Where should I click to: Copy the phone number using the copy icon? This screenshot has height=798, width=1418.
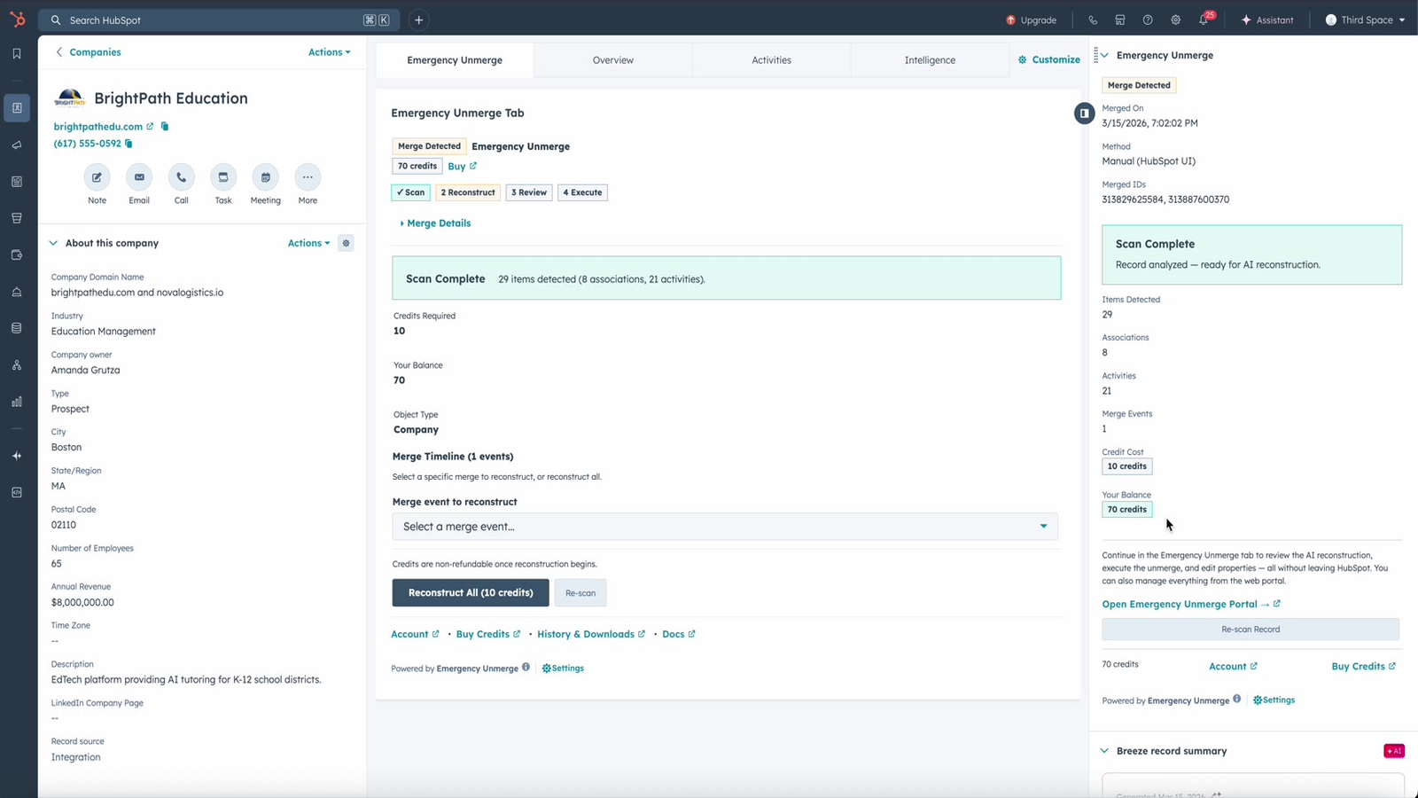[x=129, y=143]
